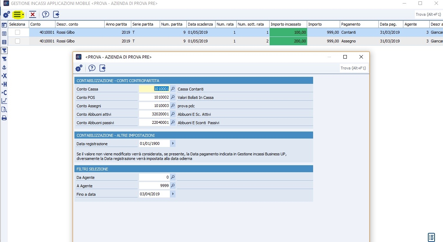Image resolution: width=443 pixels, height=242 pixels.
Task: Click the exit icon in dialog toolbar
Action: (103, 68)
